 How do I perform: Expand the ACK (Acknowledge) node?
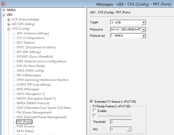(9, 19)
